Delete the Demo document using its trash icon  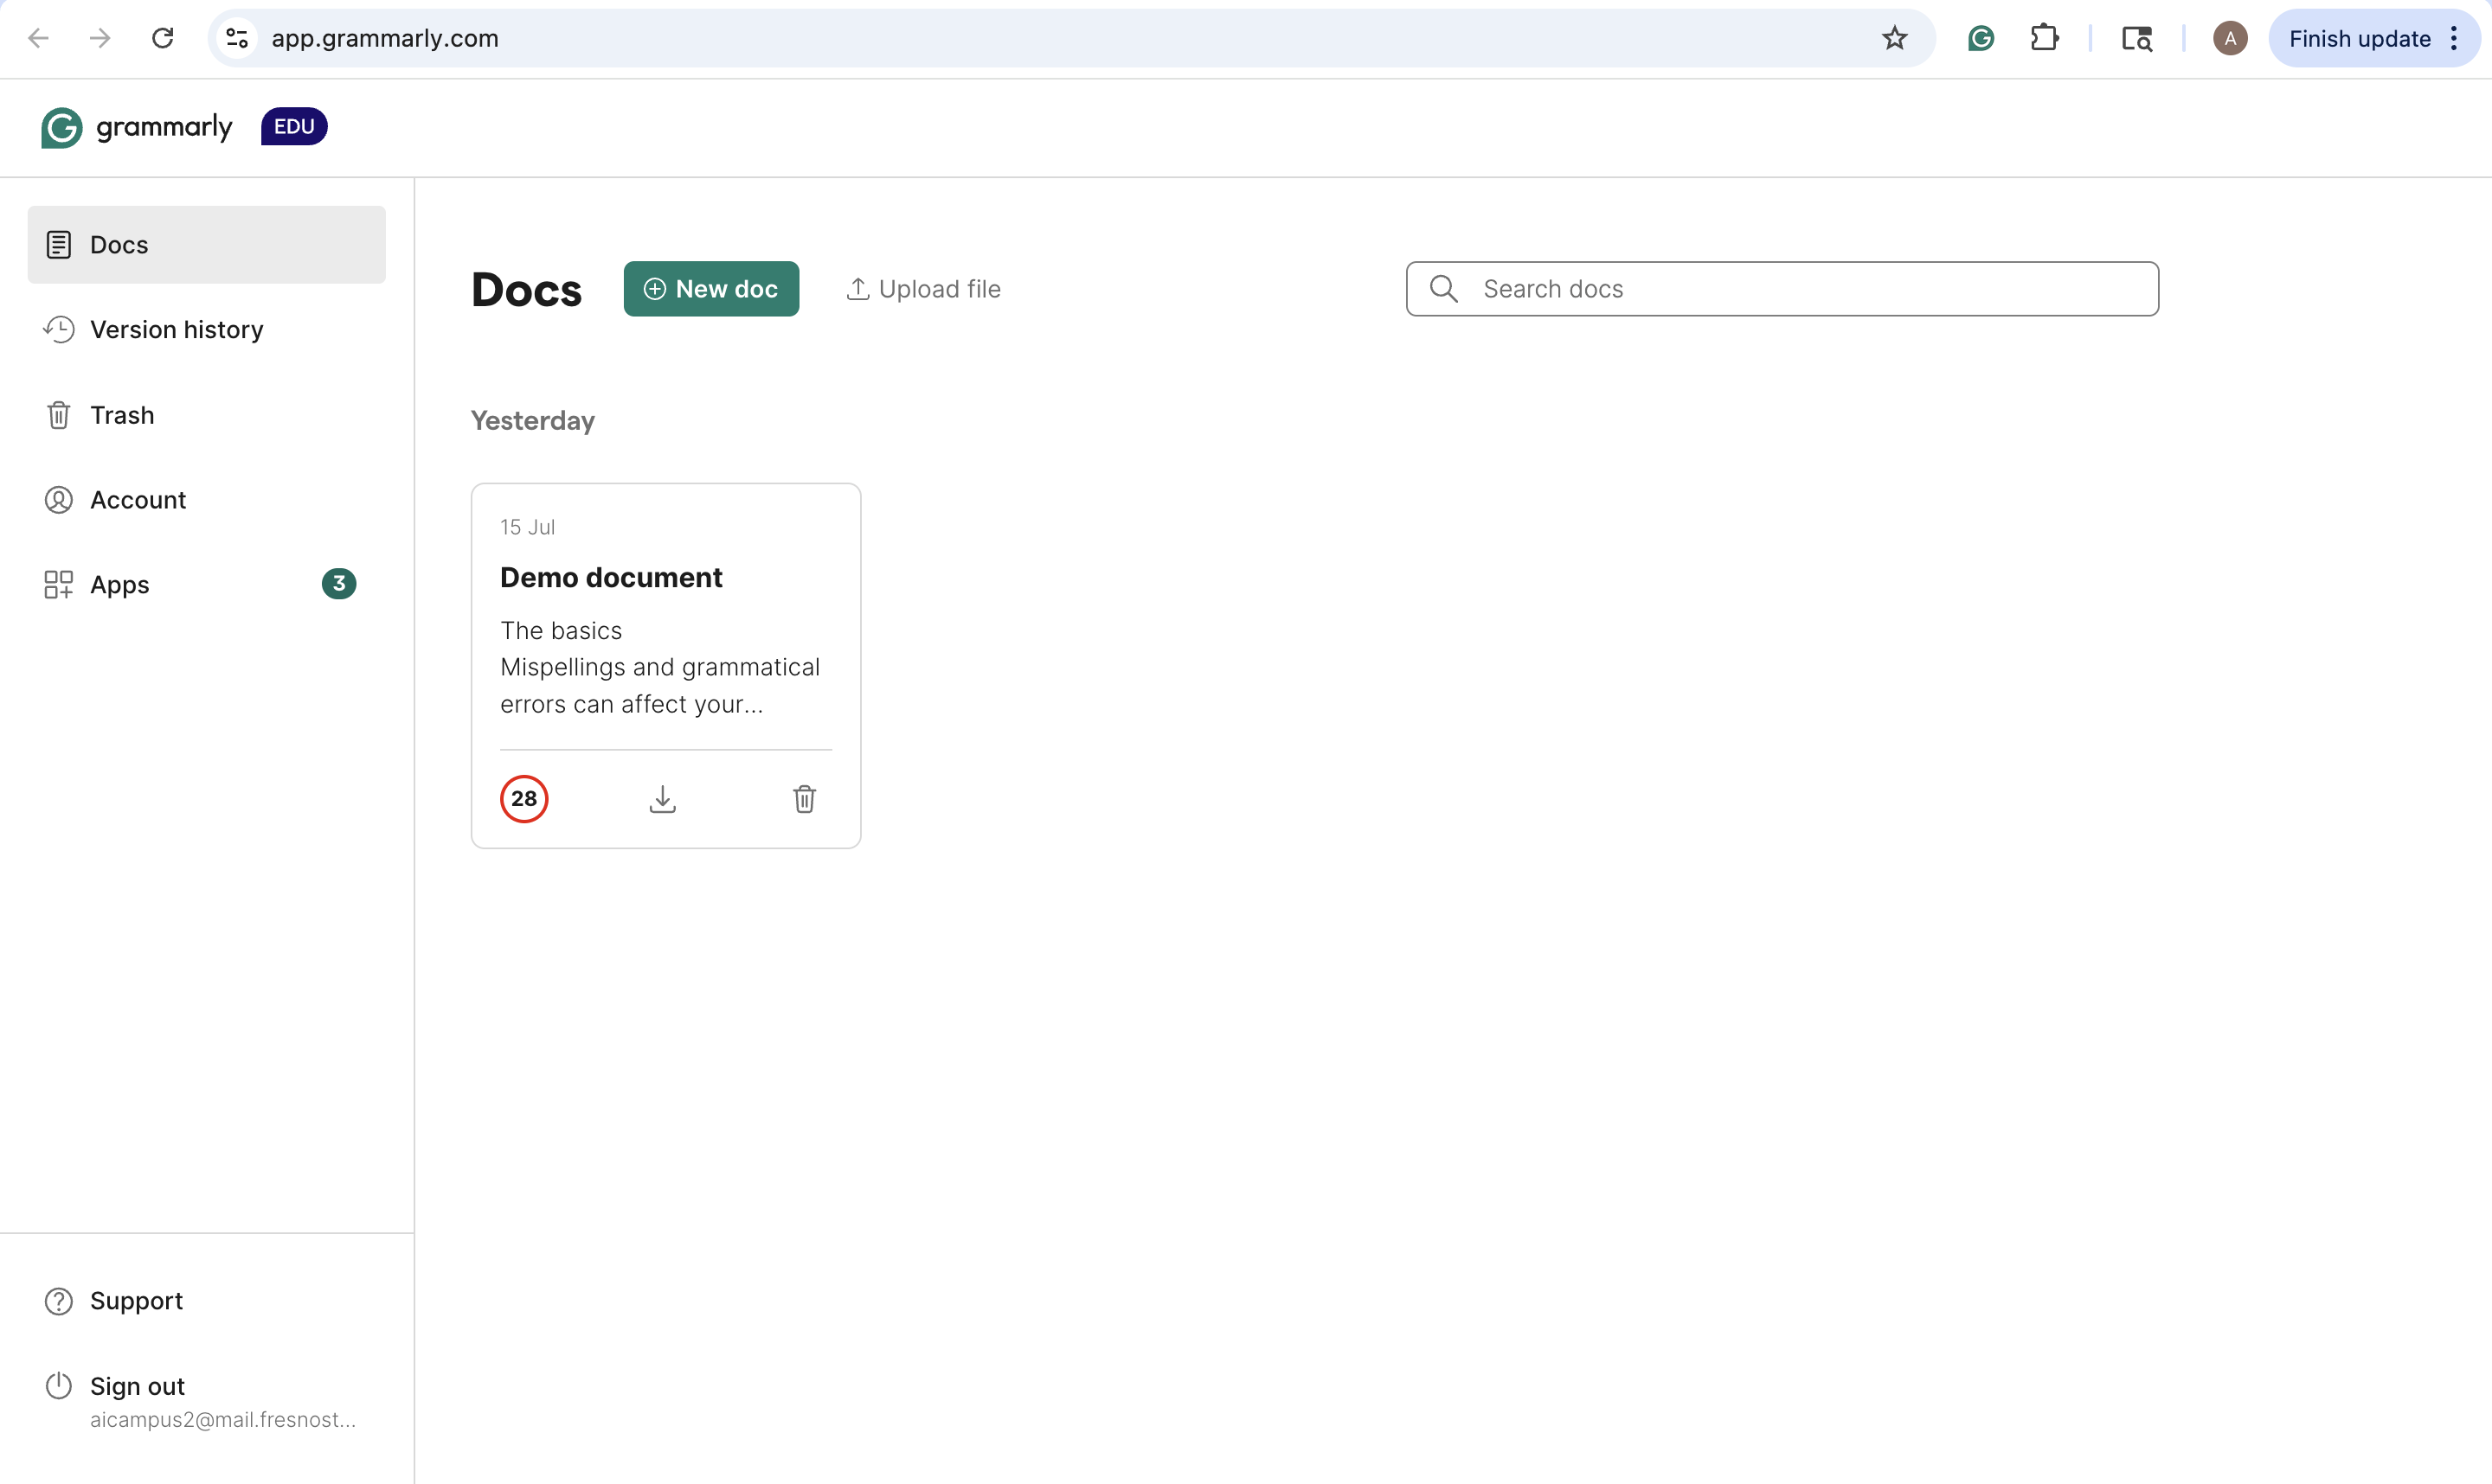pyautogui.click(x=805, y=798)
